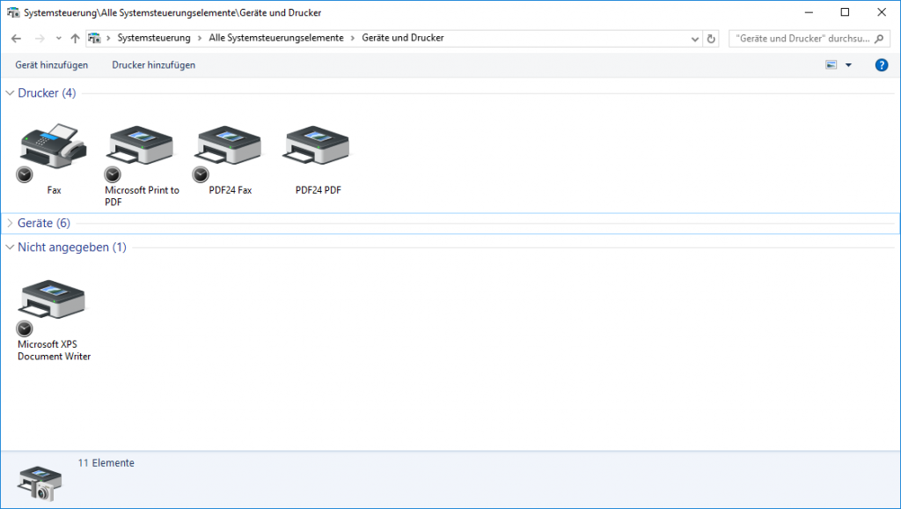Click the PDF24 Fax label text
Screen dimensions: 901x509
point(231,190)
